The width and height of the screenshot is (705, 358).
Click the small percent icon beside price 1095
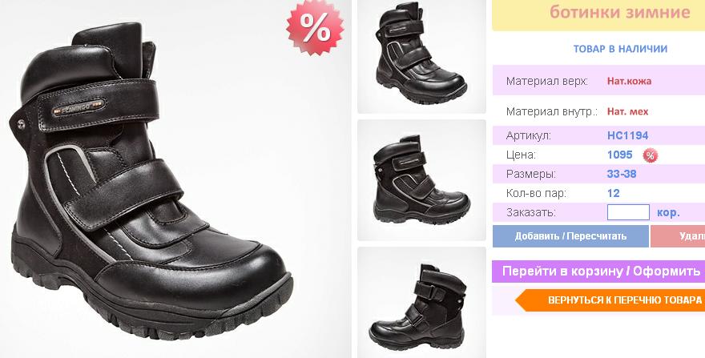(x=650, y=155)
